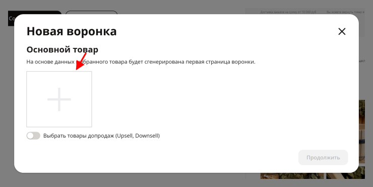Add main product with plus tile
Screen dimensions: 373x187
[59, 99]
